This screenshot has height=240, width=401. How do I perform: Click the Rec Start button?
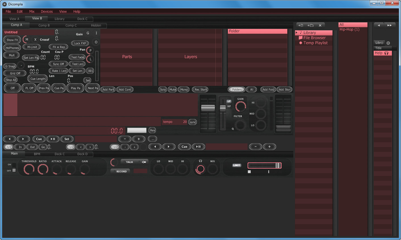[200, 90]
